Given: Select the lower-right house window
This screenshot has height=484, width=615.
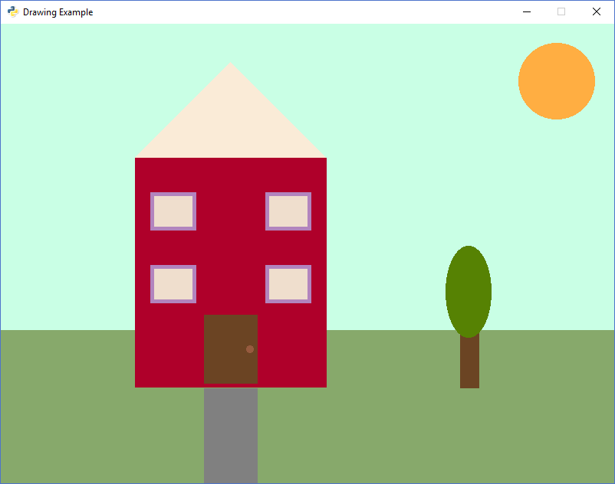Looking at the screenshot, I should (288, 284).
